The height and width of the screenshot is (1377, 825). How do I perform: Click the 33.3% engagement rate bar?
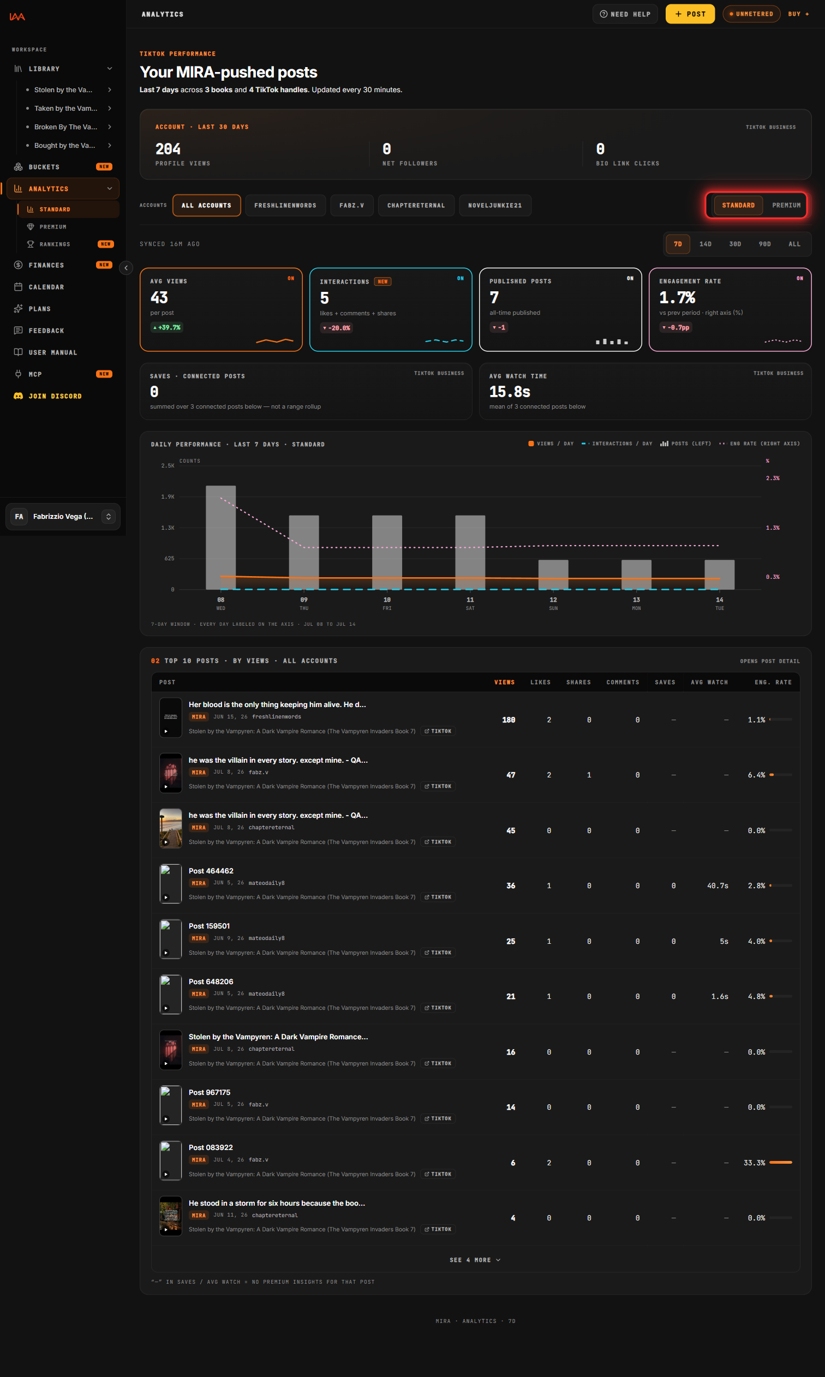[780, 1162]
